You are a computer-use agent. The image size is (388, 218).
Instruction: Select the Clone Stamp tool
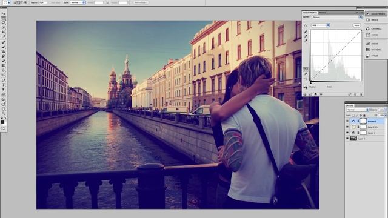tap(4, 51)
